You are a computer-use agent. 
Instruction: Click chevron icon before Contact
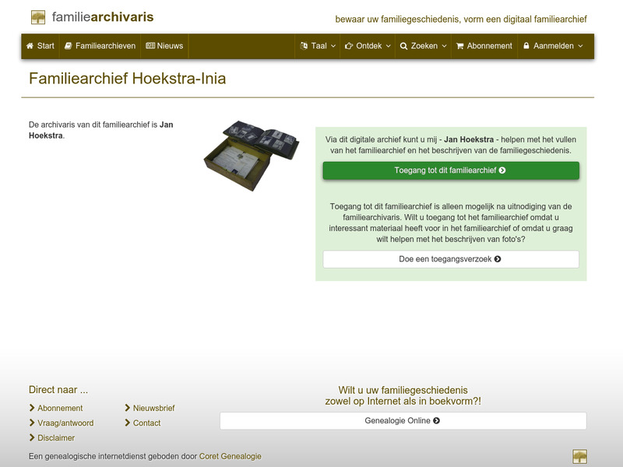click(x=128, y=423)
